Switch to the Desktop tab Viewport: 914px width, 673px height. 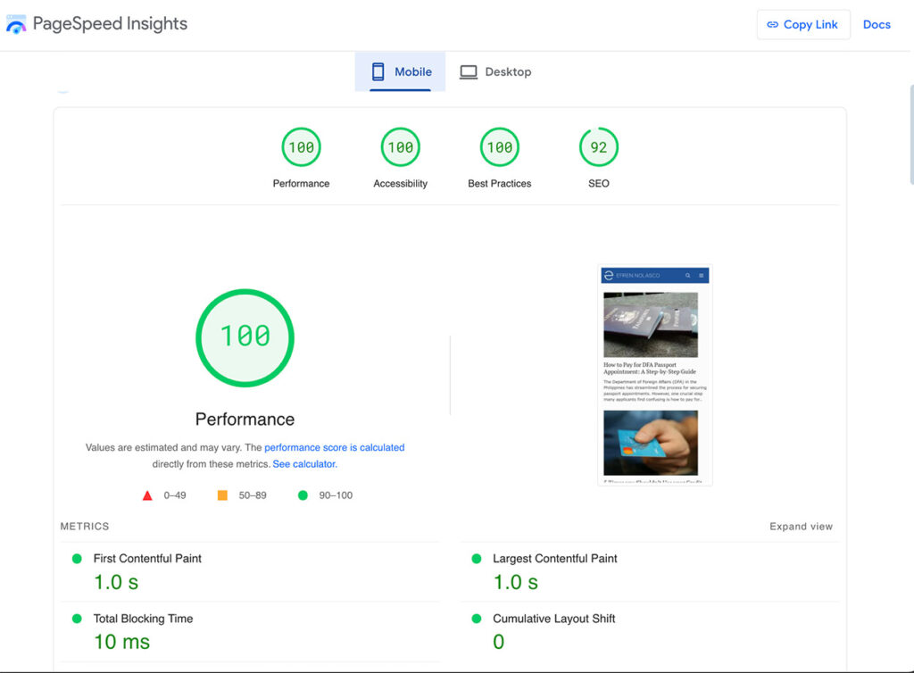496,71
